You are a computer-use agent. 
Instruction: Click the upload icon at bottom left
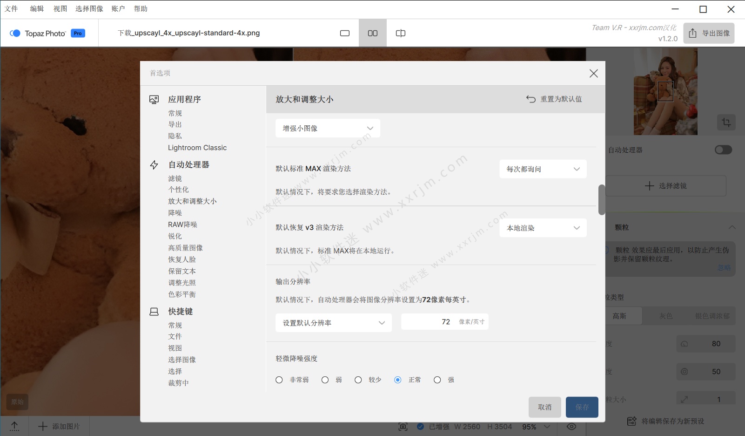(14, 426)
